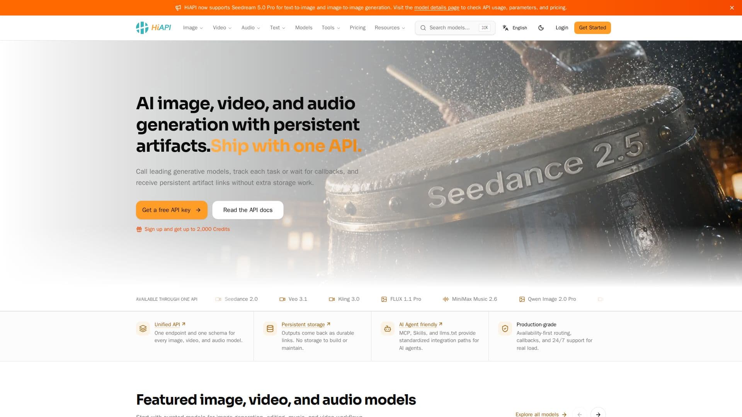Click the Unified API layers icon
Viewport: 742px width, 417px height.
pos(143,329)
